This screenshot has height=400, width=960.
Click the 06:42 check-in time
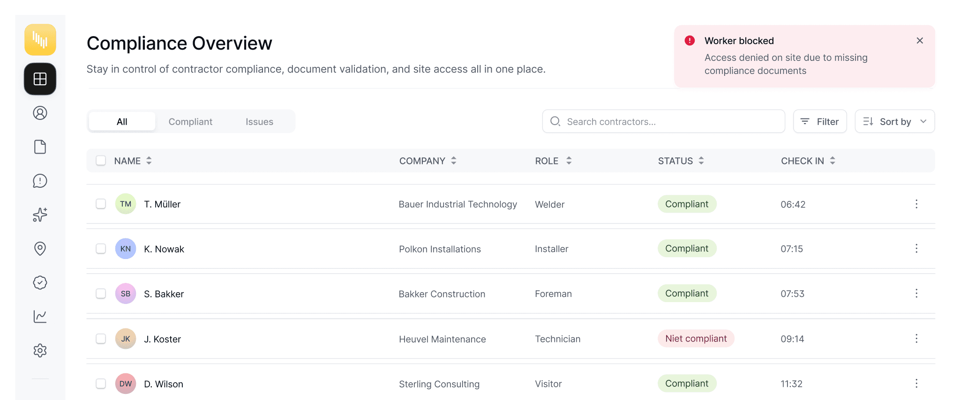point(793,204)
